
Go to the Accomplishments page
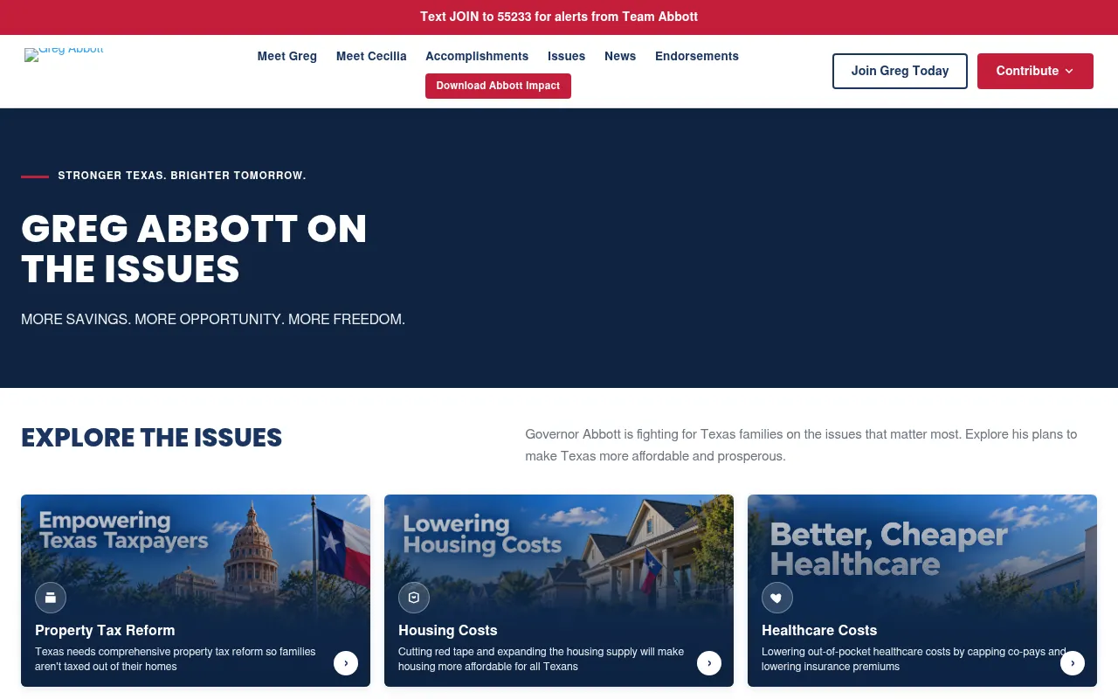[477, 56]
